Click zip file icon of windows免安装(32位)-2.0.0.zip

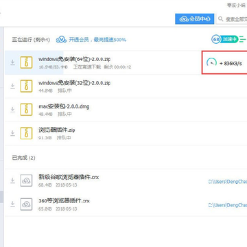26,86
